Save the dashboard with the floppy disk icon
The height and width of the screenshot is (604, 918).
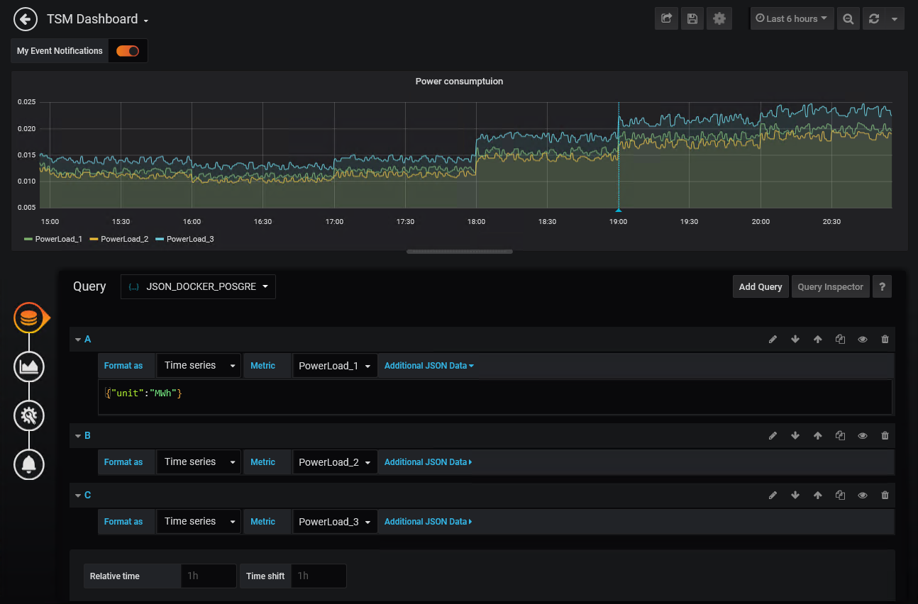[692, 19]
